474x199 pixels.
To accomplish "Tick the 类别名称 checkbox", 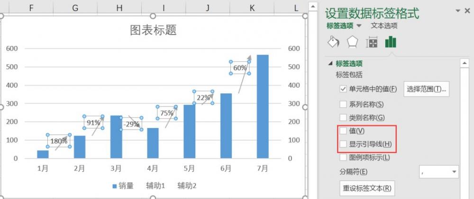I will coord(343,118).
